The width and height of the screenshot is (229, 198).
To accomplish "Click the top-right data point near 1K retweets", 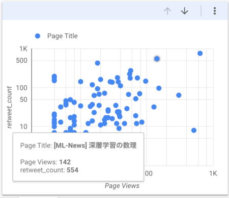I will [200, 54].
